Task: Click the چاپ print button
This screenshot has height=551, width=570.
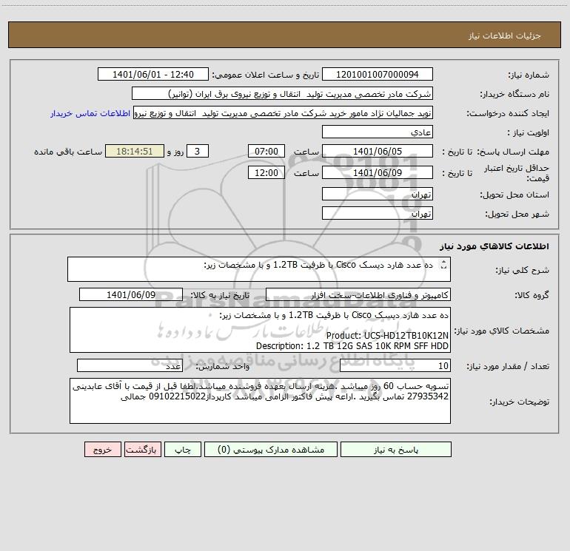Action: click(x=183, y=449)
